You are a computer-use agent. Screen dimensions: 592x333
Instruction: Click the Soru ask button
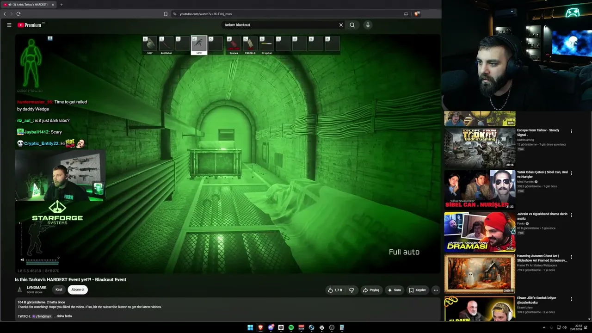(394, 290)
